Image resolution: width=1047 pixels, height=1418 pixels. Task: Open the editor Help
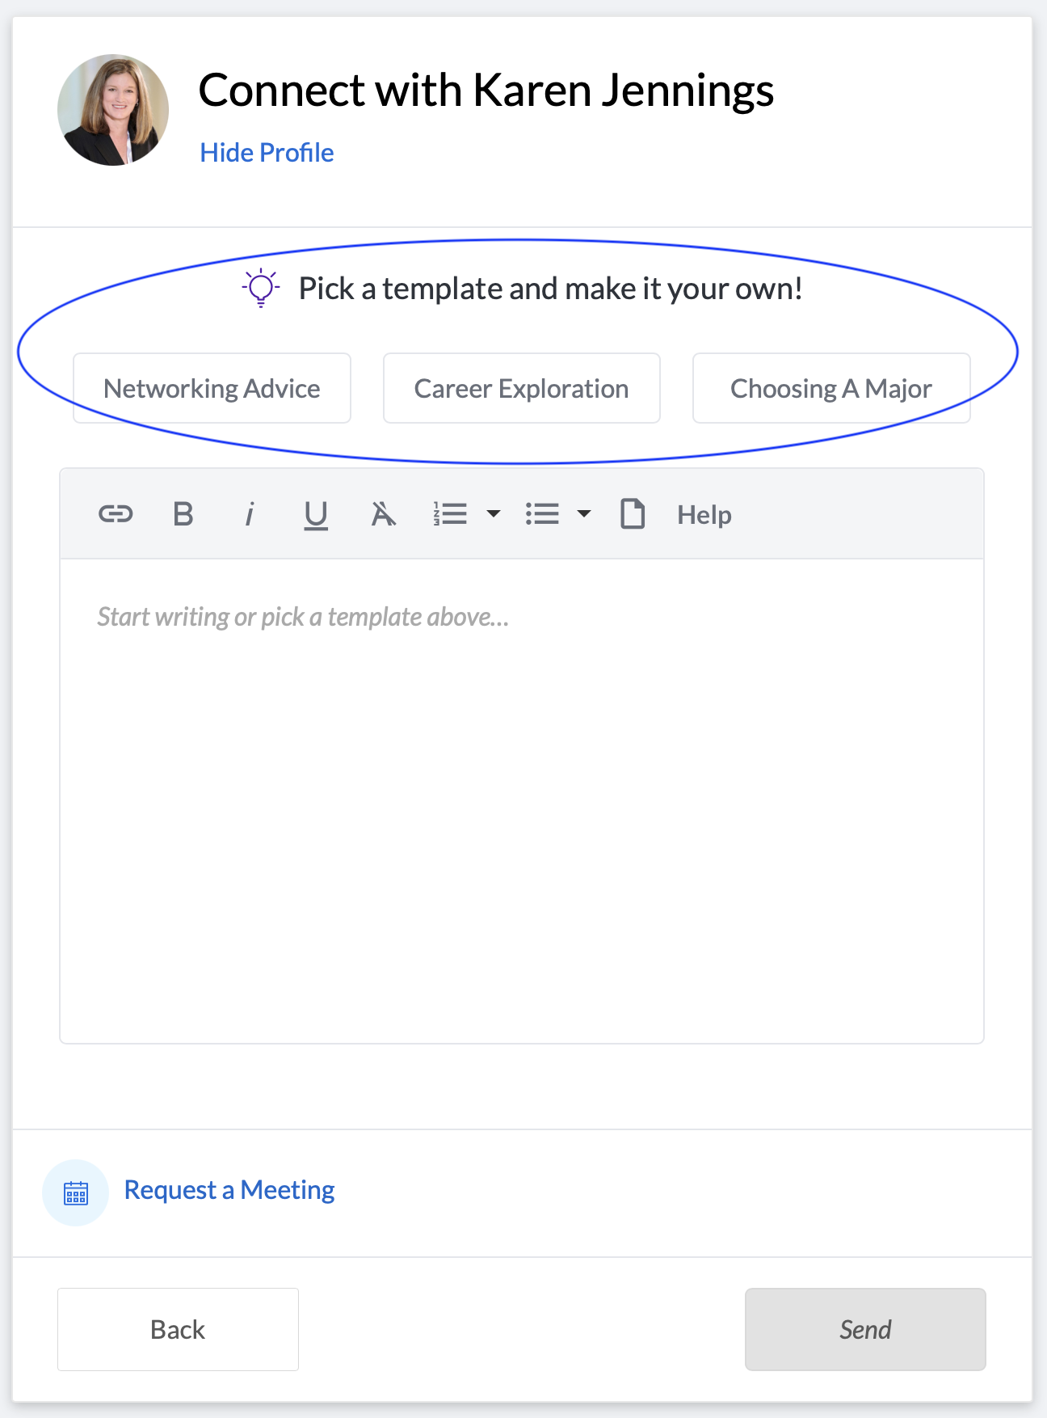point(704,515)
